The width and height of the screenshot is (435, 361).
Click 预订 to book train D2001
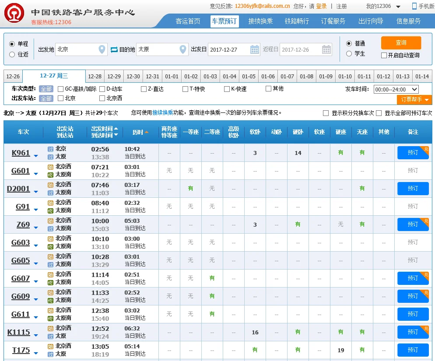pos(412,189)
